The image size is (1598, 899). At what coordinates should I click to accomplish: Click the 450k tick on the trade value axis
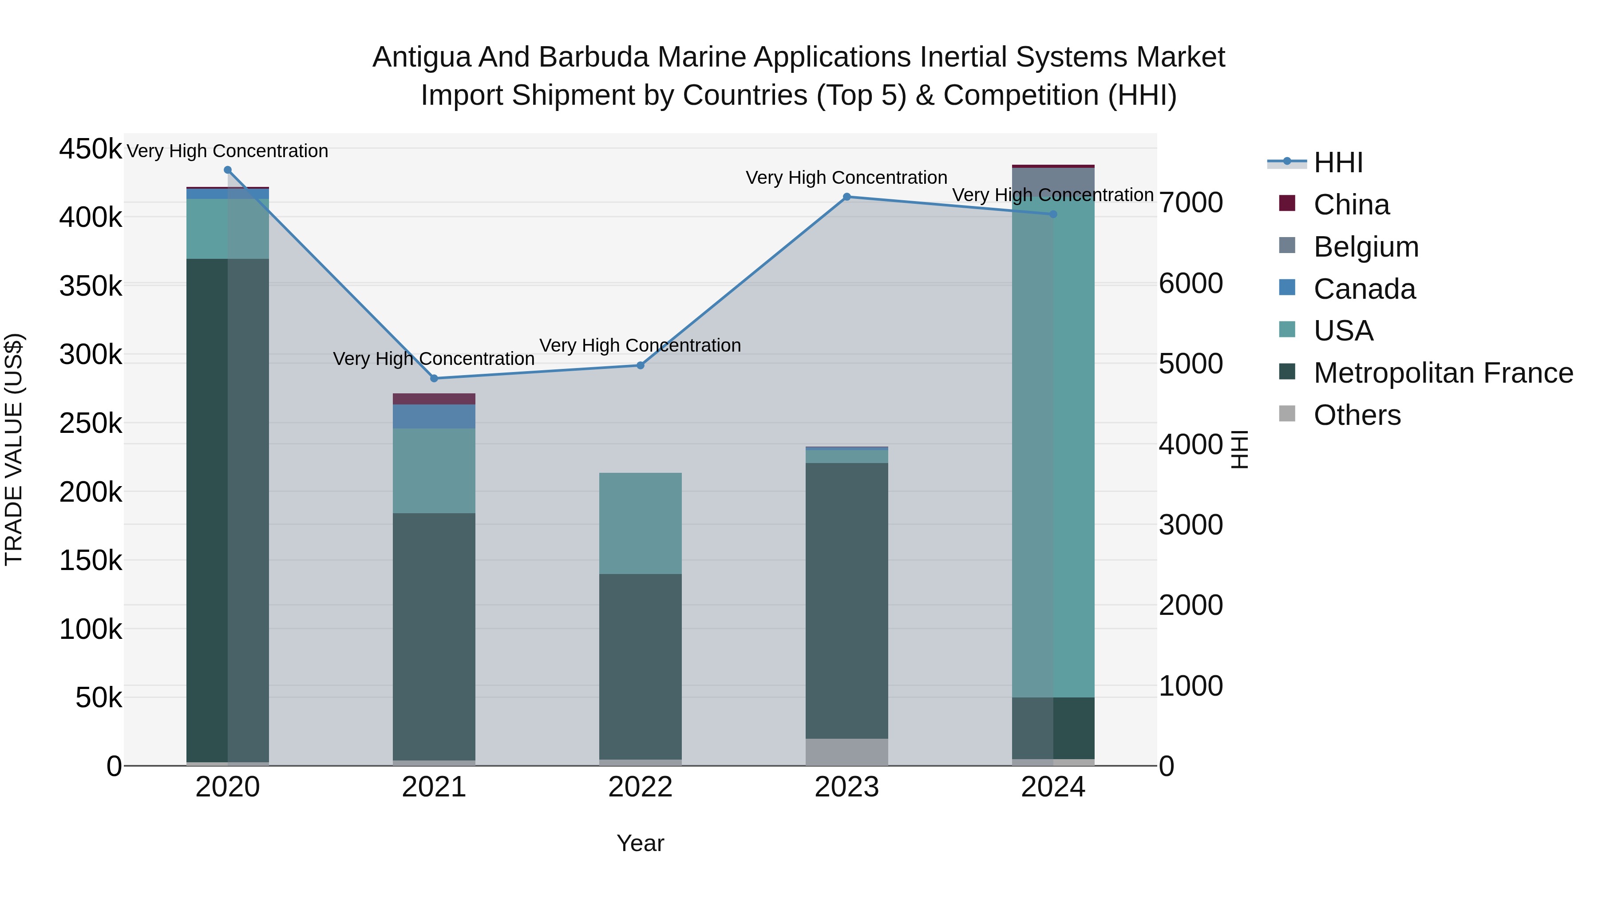tap(91, 150)
